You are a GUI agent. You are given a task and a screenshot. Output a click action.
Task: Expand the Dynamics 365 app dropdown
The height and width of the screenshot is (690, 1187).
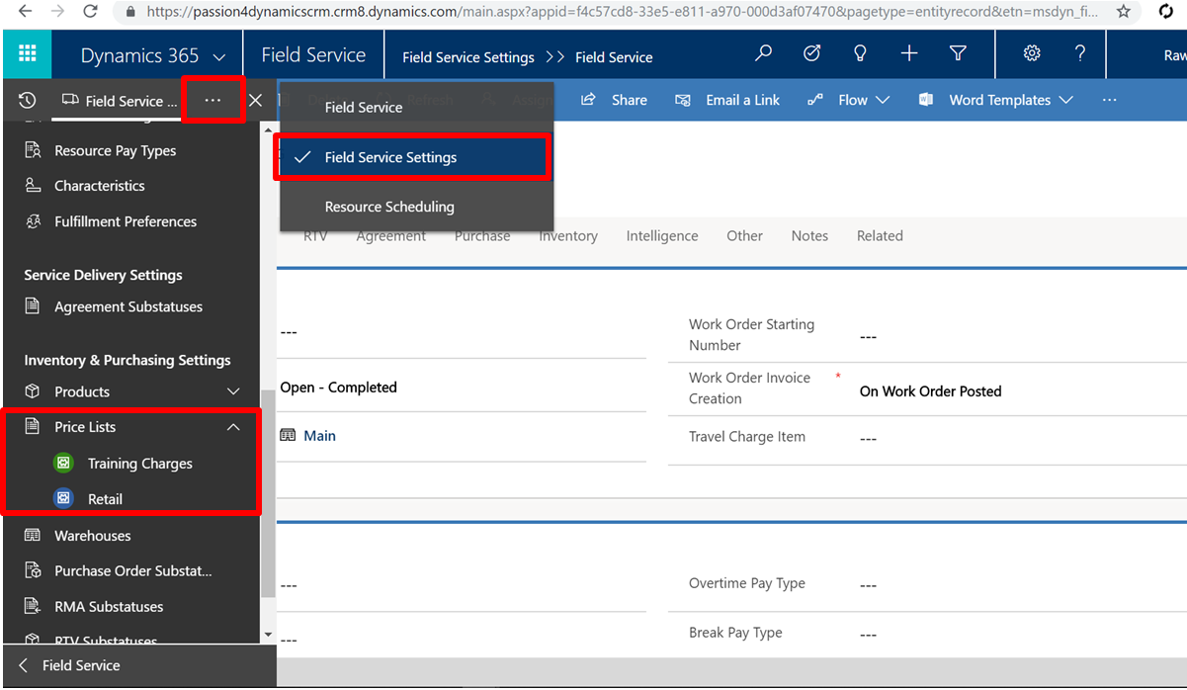click(x=218, y=57)
